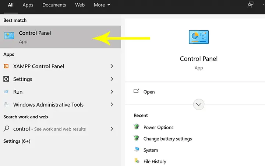Screen dimensions: 265x166
Task: Switch to the Documents tab
Action: pos(54,5)
